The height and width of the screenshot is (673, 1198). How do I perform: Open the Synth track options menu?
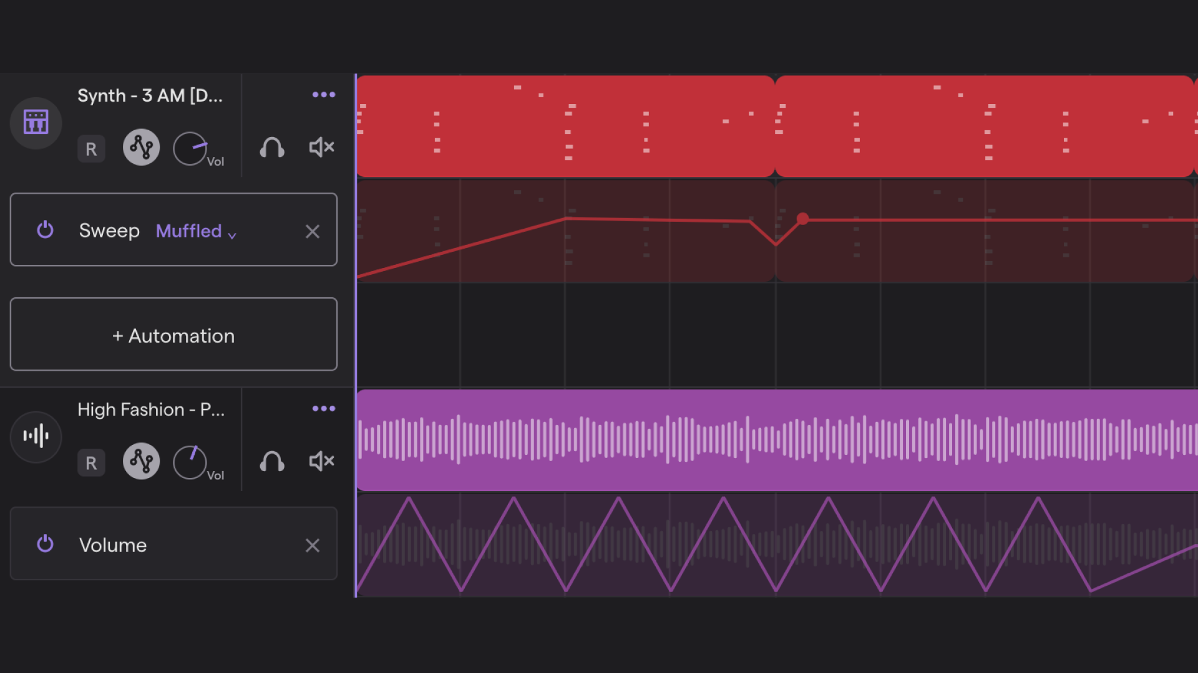click(323, 95)
